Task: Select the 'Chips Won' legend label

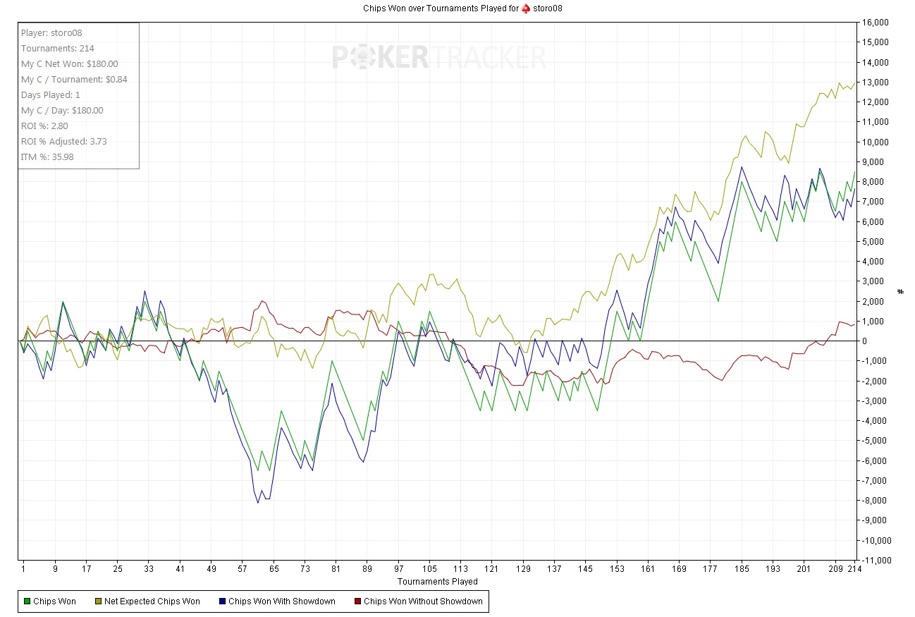Action: point(54,601)
